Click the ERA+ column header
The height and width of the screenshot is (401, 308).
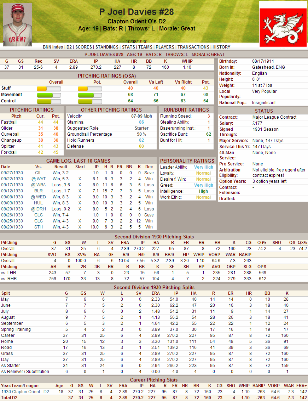[x=302, y=386]
